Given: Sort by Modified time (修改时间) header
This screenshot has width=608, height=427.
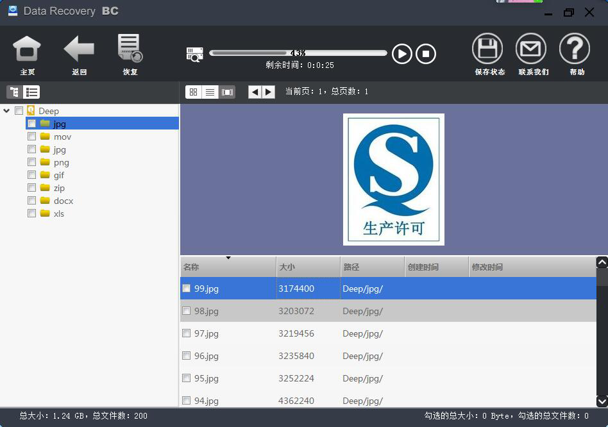Looking at the screenshot, I should [x=532, y=267].
